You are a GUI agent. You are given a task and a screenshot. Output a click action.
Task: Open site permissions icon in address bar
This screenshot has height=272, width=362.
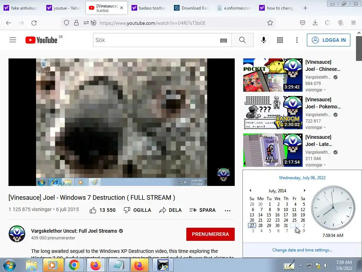pyautogui.click(x=86, y=23)
